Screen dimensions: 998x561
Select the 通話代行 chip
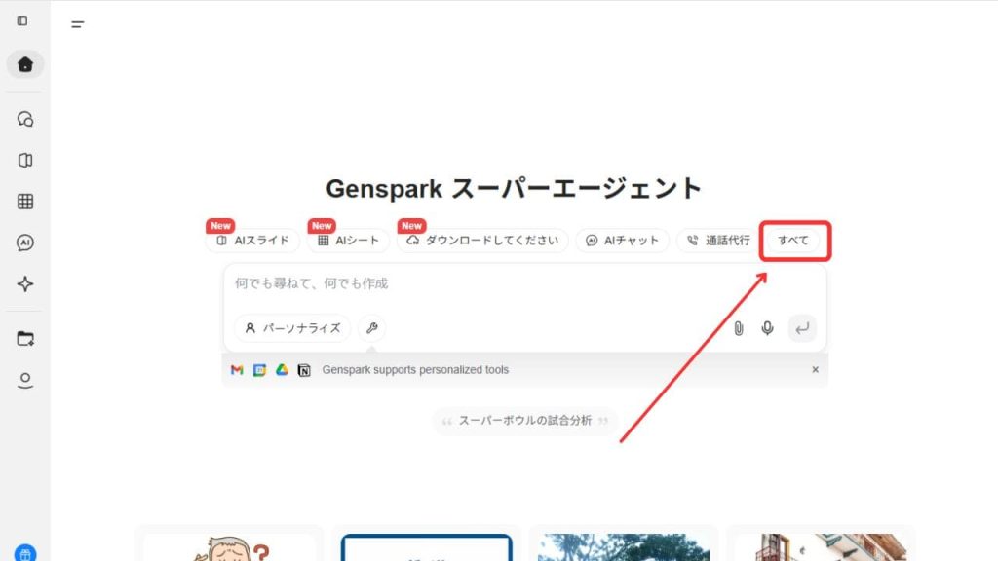718,241
